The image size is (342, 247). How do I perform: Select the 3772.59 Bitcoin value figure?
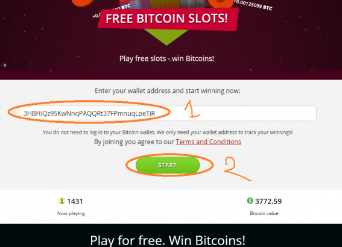pyautogui.click(x=268, y=201)
